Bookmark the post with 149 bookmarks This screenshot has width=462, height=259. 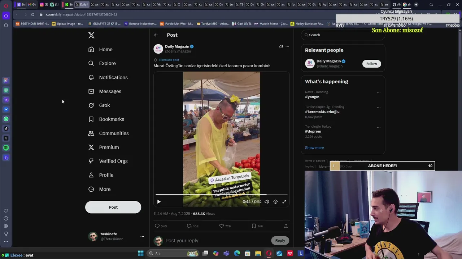pos(257,226)
